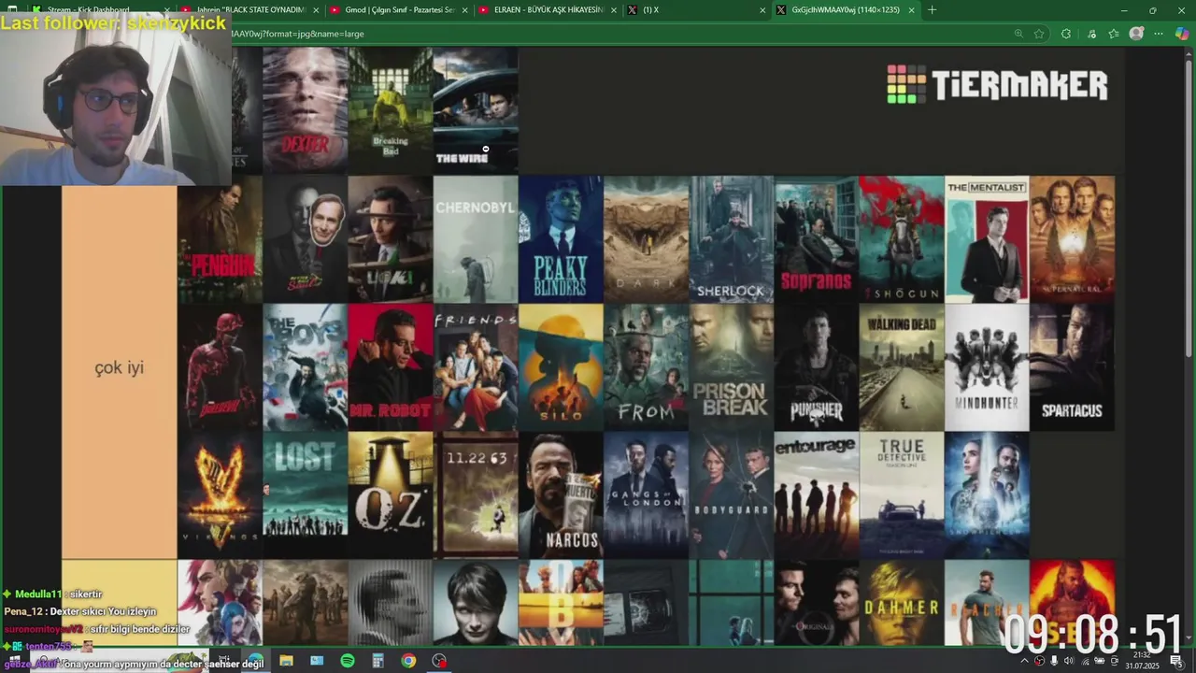Click the microphone icon in system tray
1196x673 pixels.
1054,661
